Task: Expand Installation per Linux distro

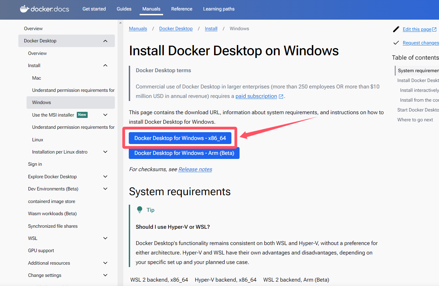Action: (105, 152)
